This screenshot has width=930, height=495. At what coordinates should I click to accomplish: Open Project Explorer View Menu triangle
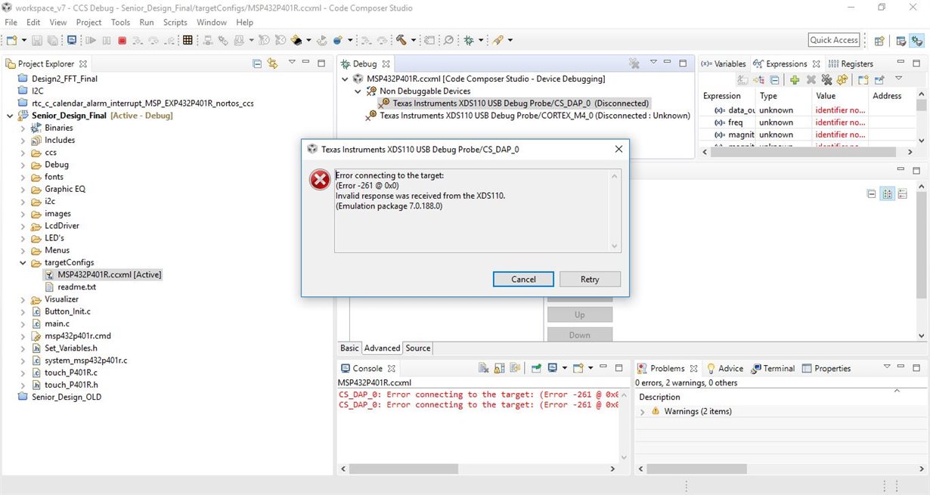(x=292, y=63)
